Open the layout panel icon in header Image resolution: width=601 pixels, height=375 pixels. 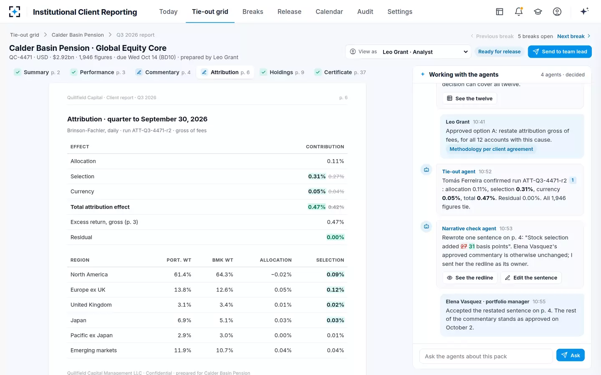[x=500, y=12]
